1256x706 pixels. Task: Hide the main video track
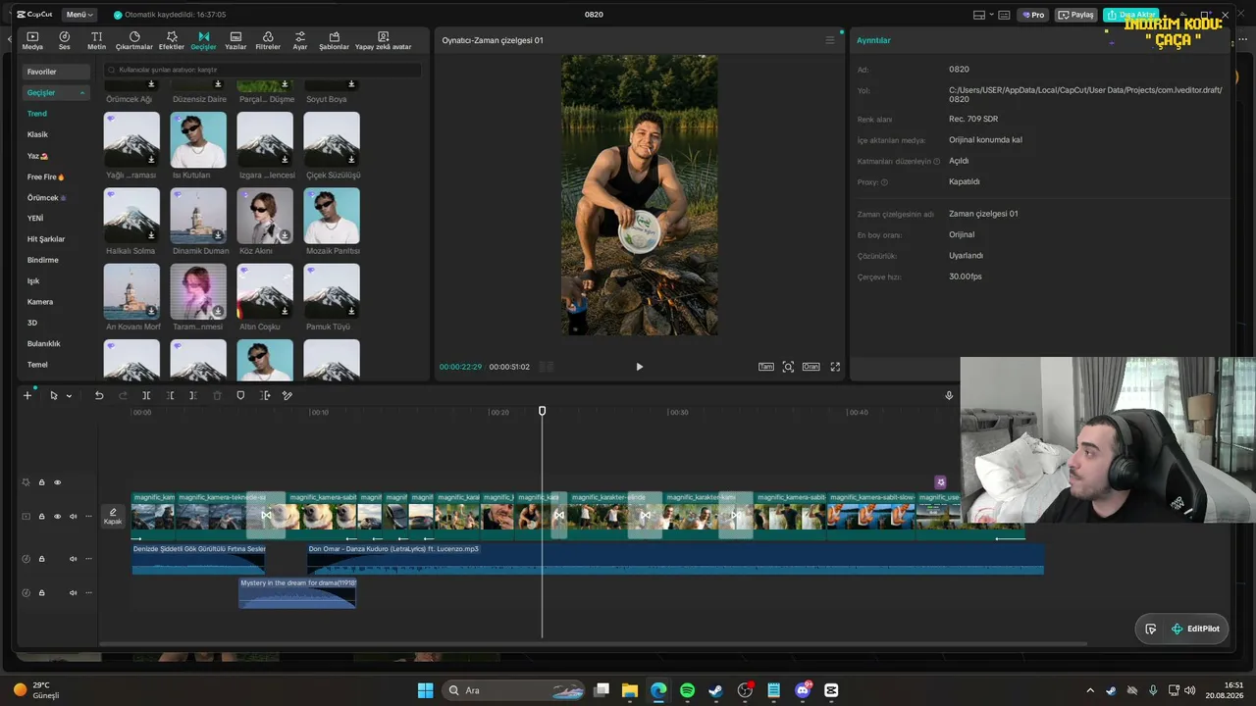(57, 517)
